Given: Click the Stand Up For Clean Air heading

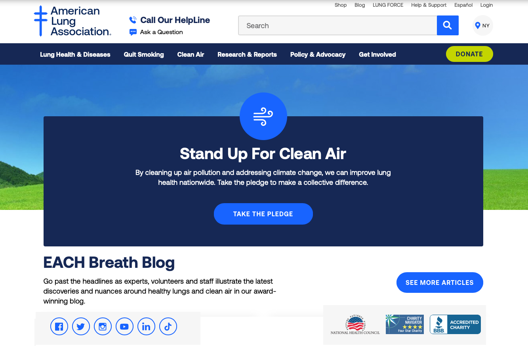Looking at the screenshot, I should coord(263,154).
